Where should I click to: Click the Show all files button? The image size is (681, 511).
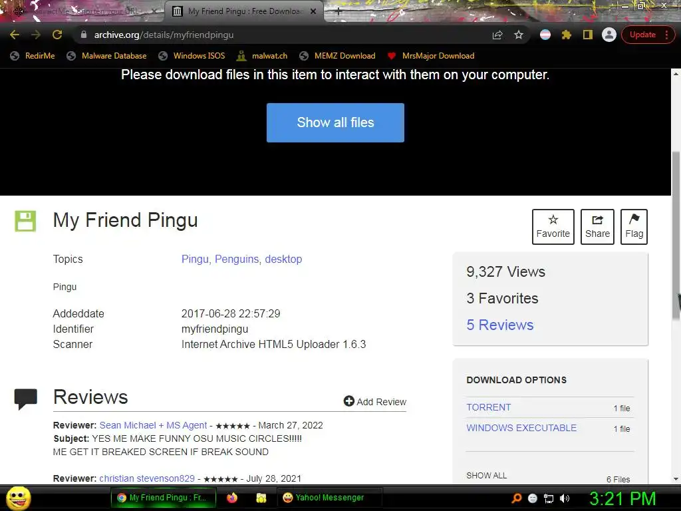point(335,122)
